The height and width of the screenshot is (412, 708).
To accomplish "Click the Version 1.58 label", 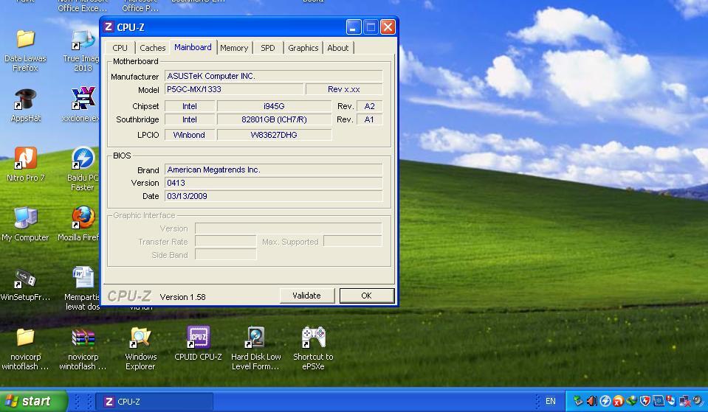I will pos(182,297).
